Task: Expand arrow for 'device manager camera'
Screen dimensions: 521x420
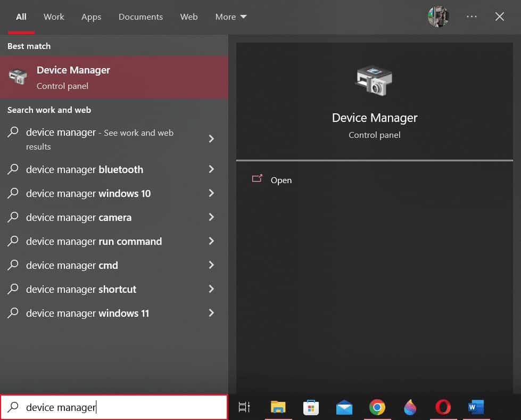Action: (x=211, y=217)
